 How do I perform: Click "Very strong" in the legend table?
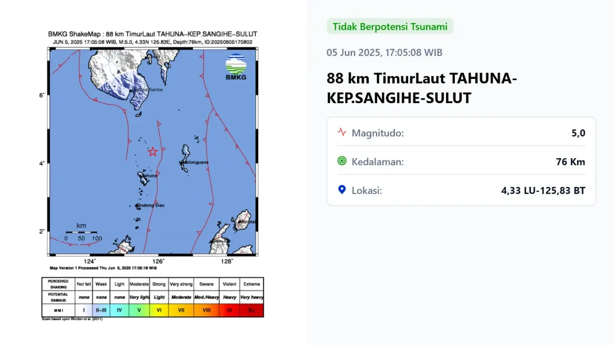click(x=181, y=284)
